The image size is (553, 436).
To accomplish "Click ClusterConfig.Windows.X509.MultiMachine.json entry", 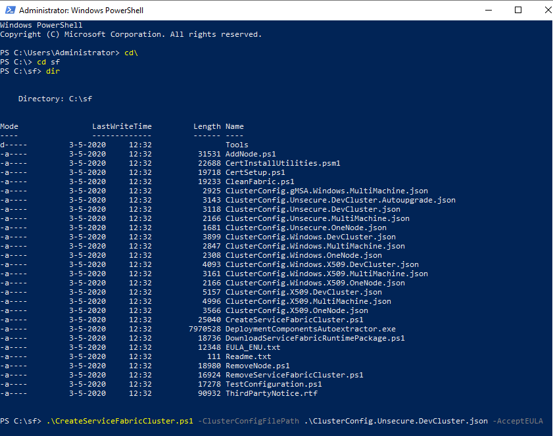I will (327, 274).
